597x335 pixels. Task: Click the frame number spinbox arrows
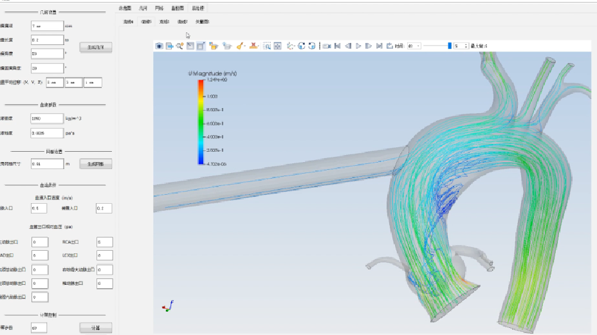coord(465,46)
